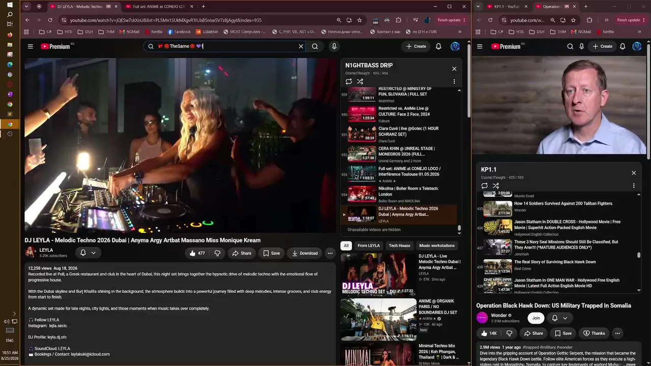Screen dimensions: 651x366
Task: Switch to 'Full set: ANIME at CONEJO LOCO' tab
Action: tap(159, 7)
